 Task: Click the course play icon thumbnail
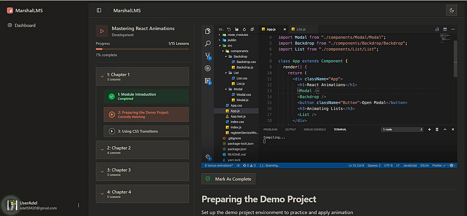(x=102, y=31)
